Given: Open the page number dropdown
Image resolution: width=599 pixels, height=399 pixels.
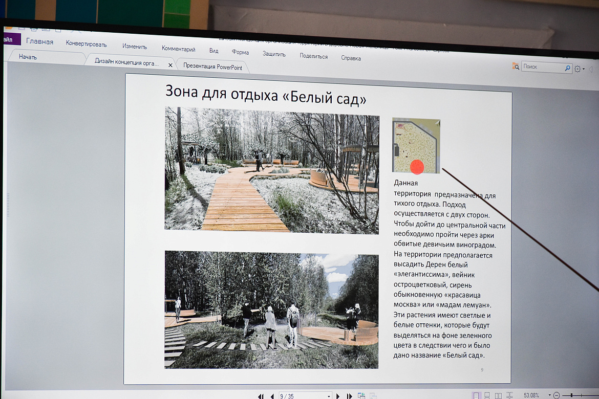Looking at the screenshot, I should tap(329, 396).
